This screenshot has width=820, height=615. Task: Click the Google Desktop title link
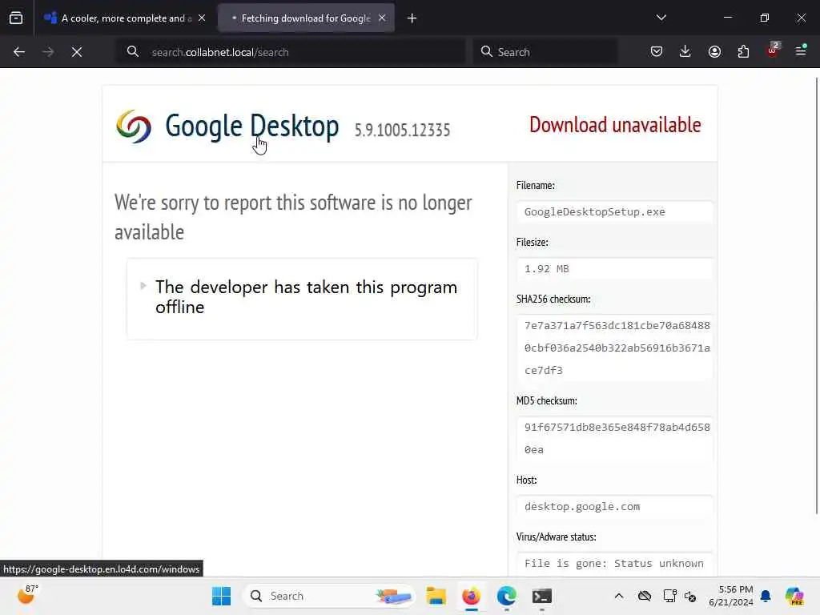252,126
